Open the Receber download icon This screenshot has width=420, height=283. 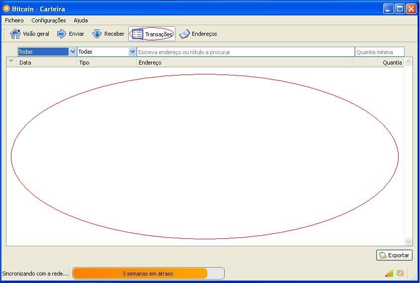point(97,34)
